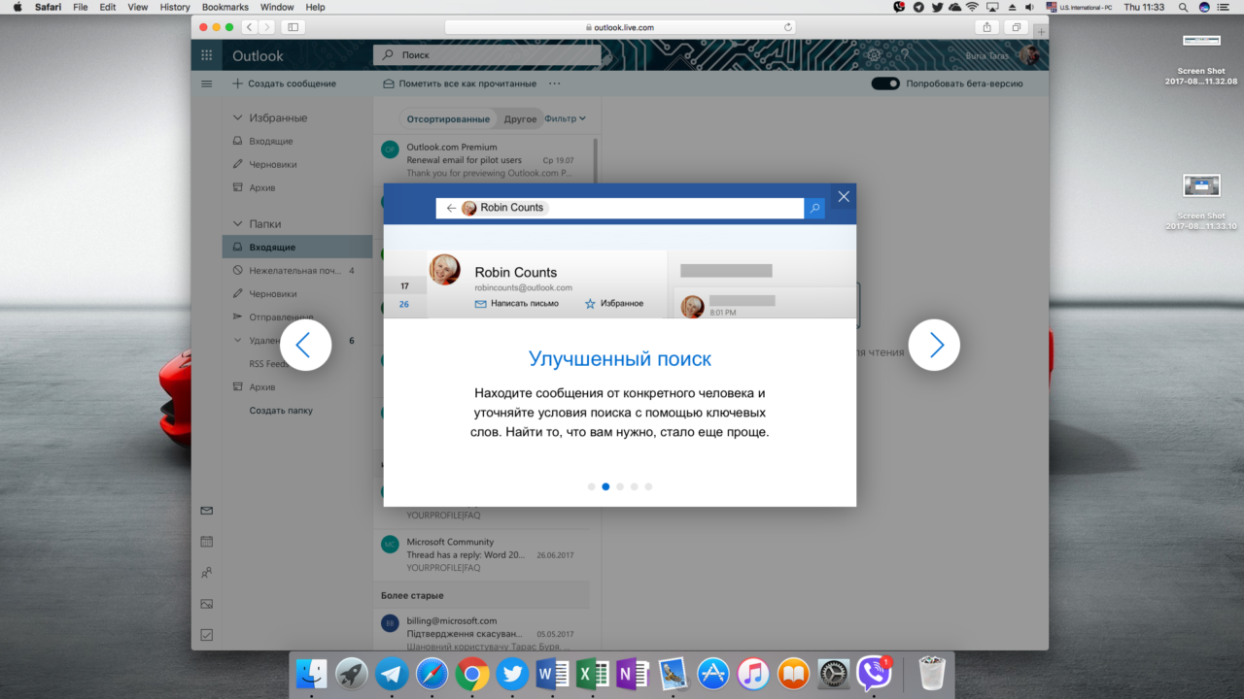Collapse the sidebar with hamburger icon

click(x=206, y=83)
